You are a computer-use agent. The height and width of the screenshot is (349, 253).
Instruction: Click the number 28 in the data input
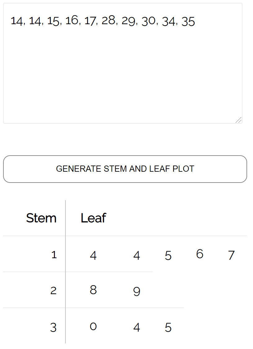point(109,21)
